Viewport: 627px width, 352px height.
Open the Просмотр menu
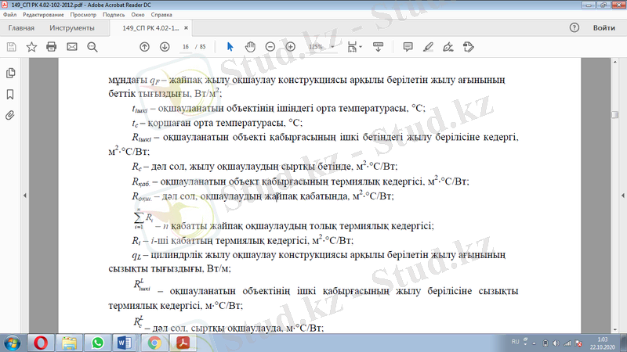coord(87,16)
